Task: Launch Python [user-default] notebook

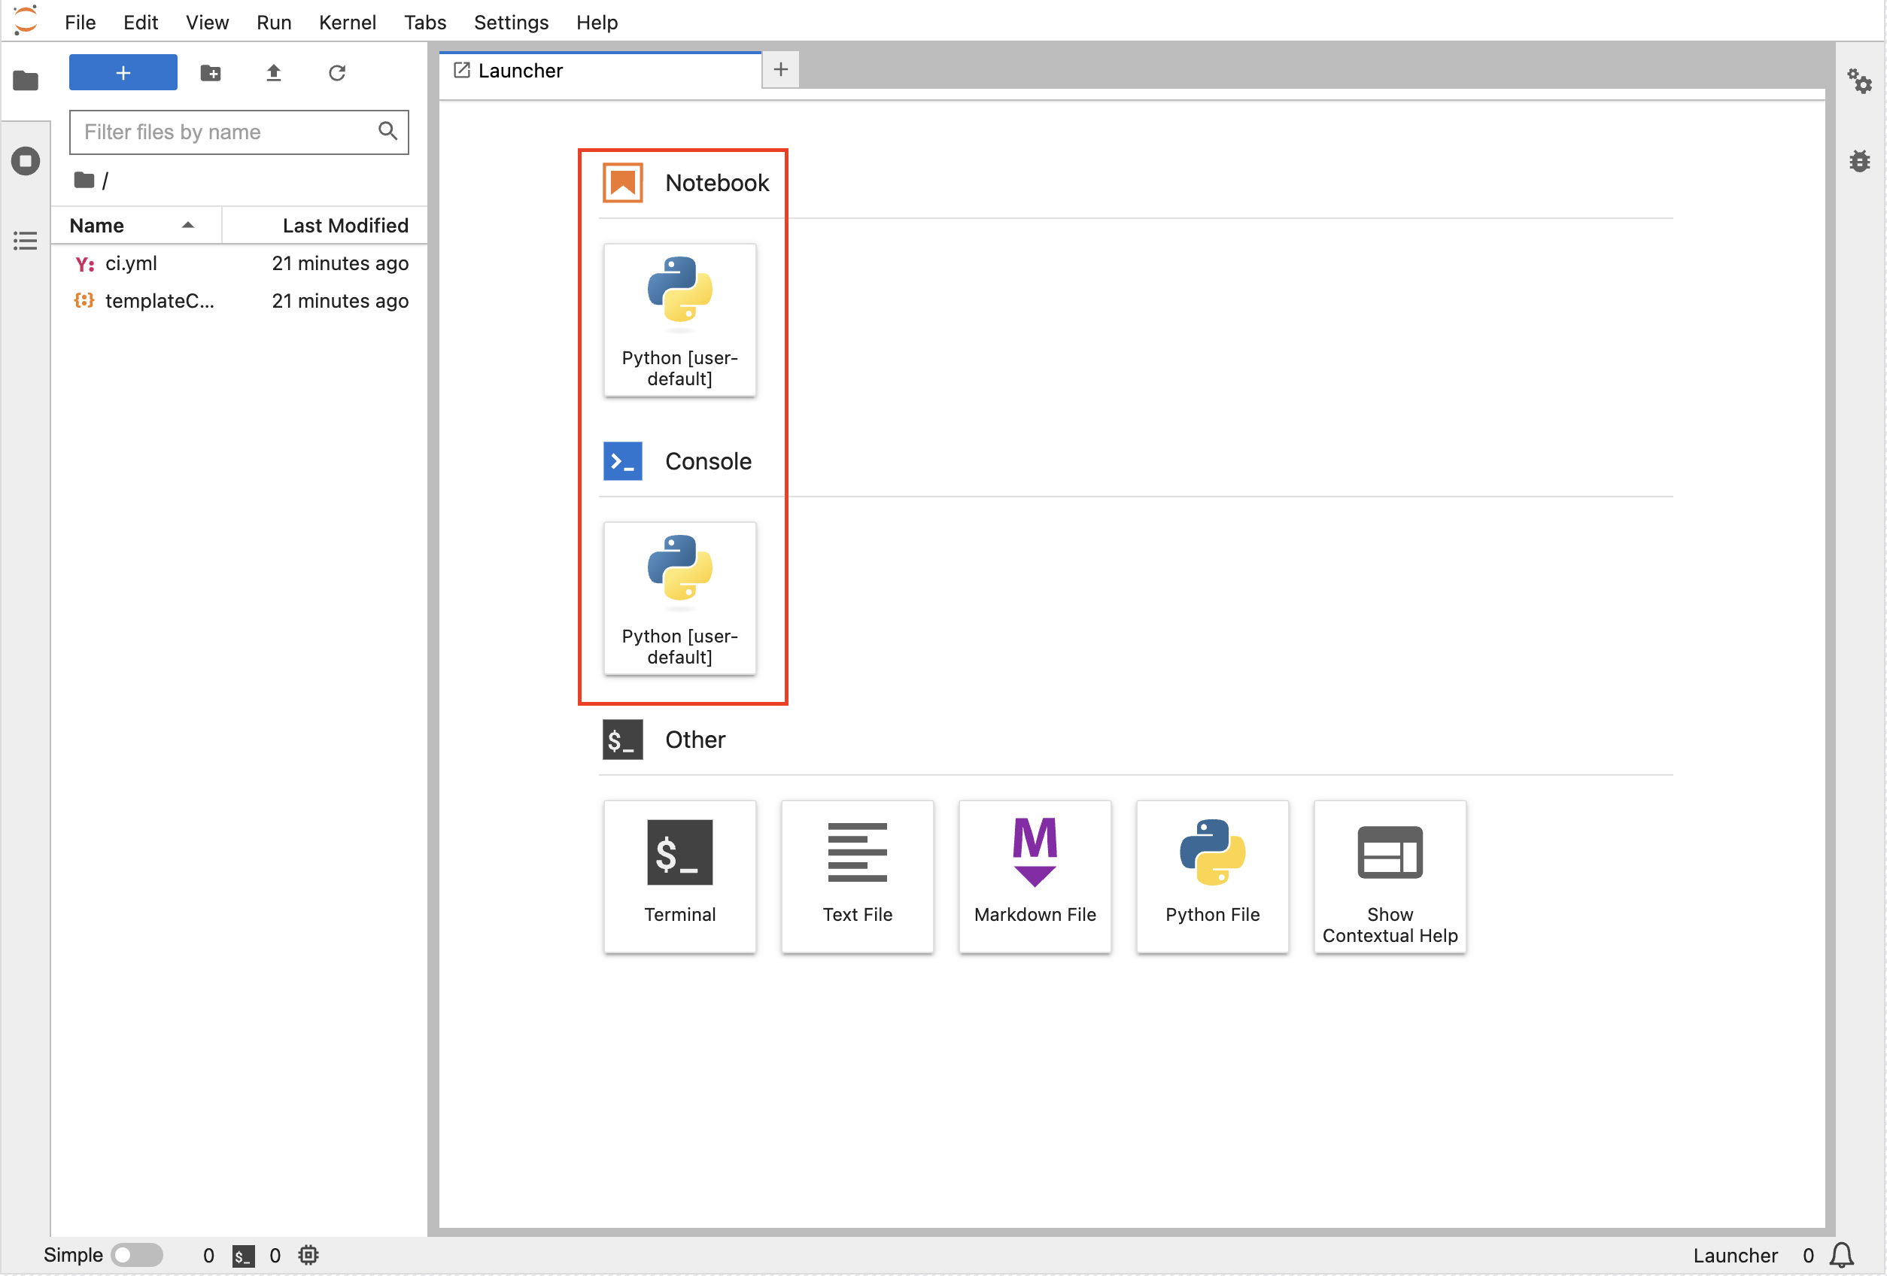Action: [679, 321]
